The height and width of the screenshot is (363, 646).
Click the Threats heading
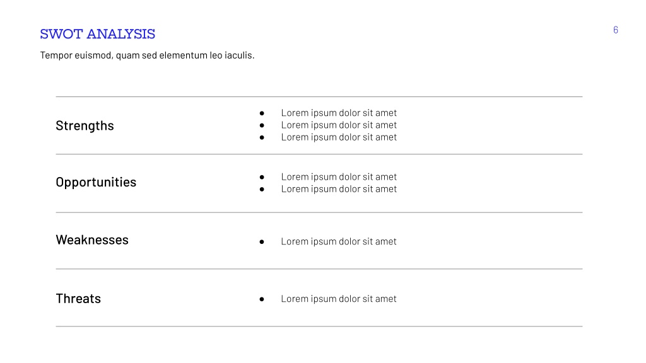[x=78, y=298]
